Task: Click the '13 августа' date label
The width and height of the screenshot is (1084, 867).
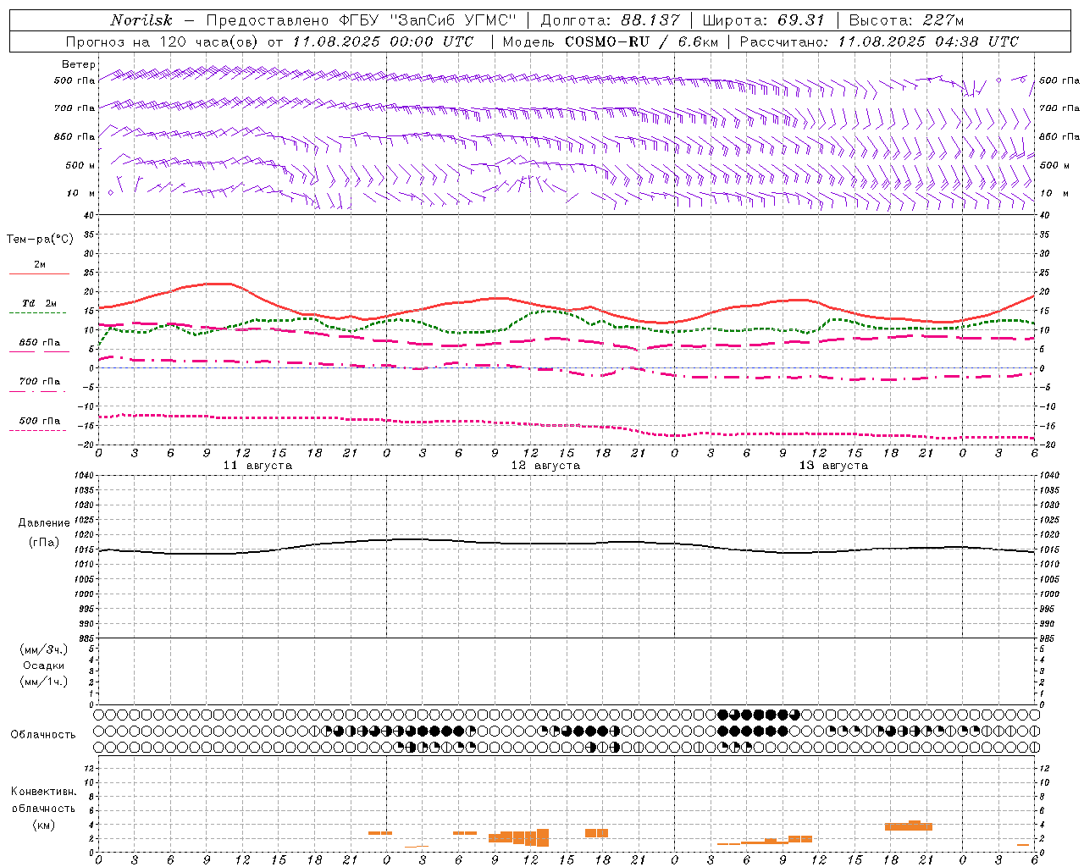Action: point(833,466)
